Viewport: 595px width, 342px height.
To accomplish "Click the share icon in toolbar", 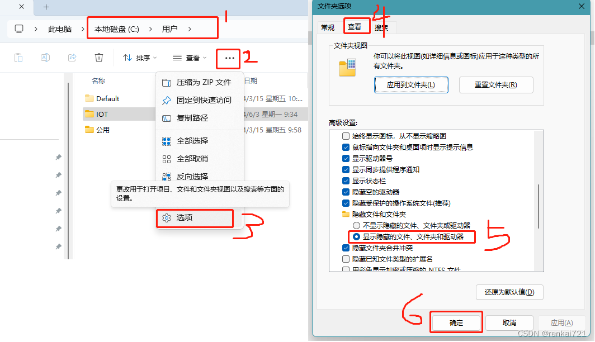I will click(72, 58).
